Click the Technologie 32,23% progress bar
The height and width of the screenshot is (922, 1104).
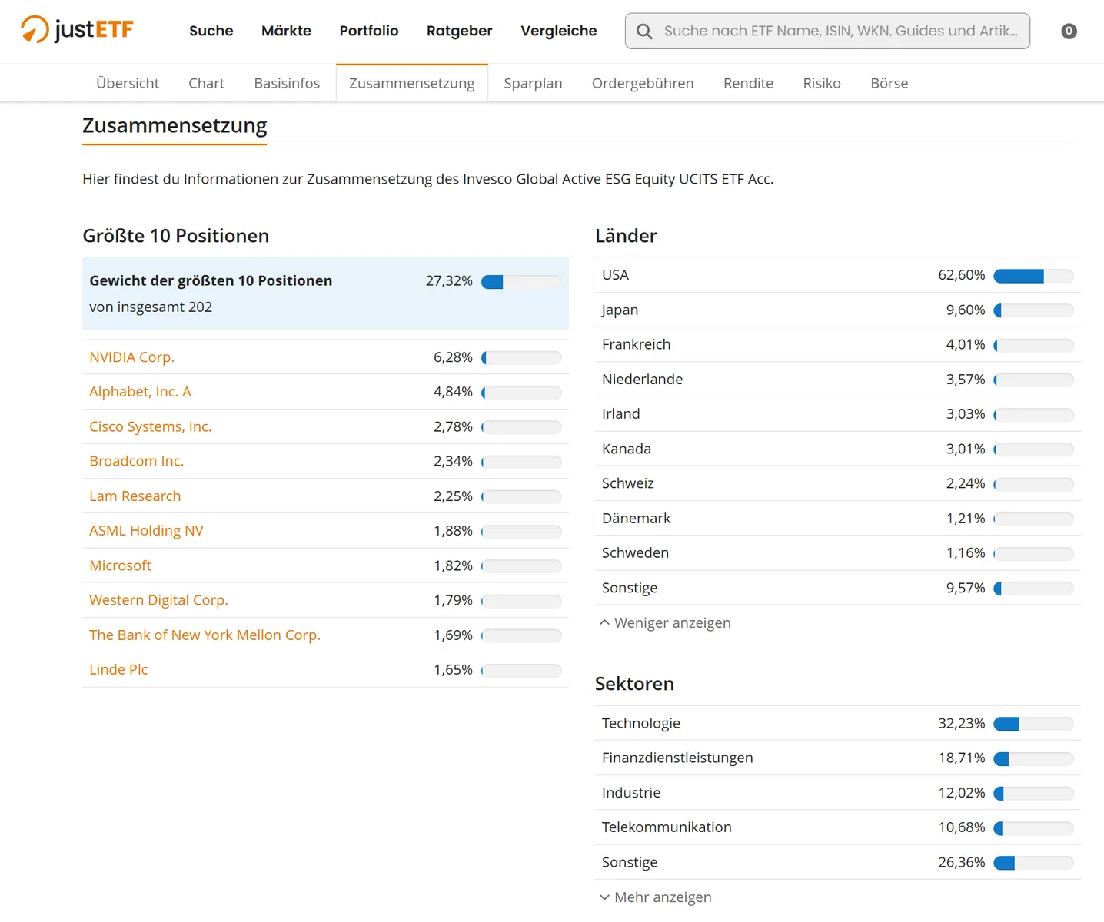pos(1033,724)
